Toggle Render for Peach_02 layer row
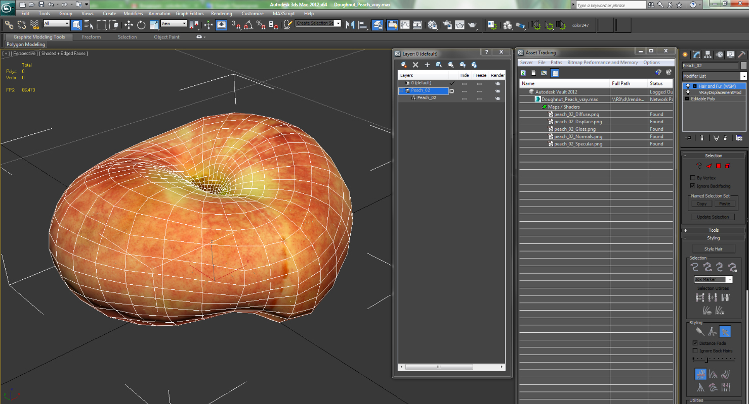This screenshot has width=749, height=404. coord(497,91)
